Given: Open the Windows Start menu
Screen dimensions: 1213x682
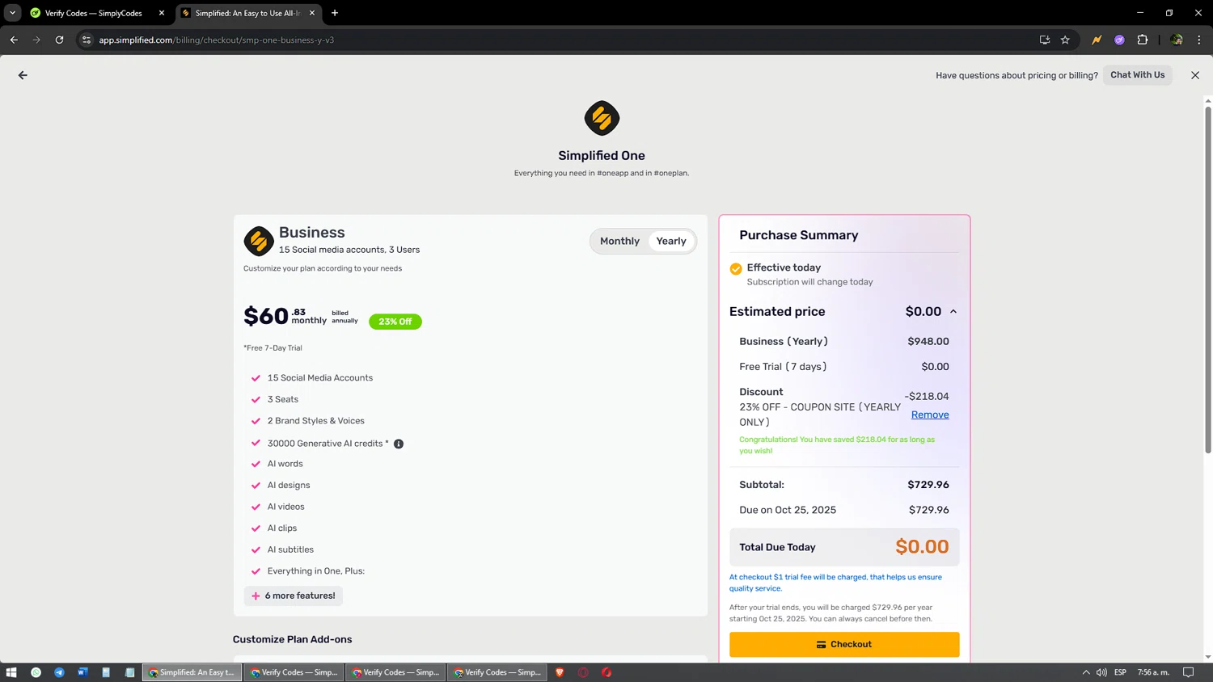Looking at the screenshot, I should point(11,672).
